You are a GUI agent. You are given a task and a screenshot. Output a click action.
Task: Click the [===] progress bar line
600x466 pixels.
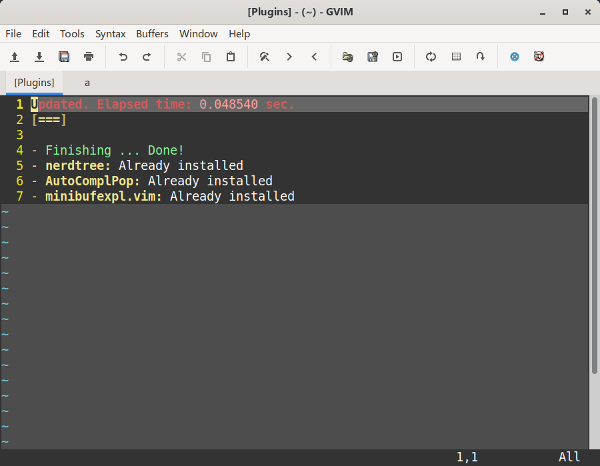tap(49, 119)
